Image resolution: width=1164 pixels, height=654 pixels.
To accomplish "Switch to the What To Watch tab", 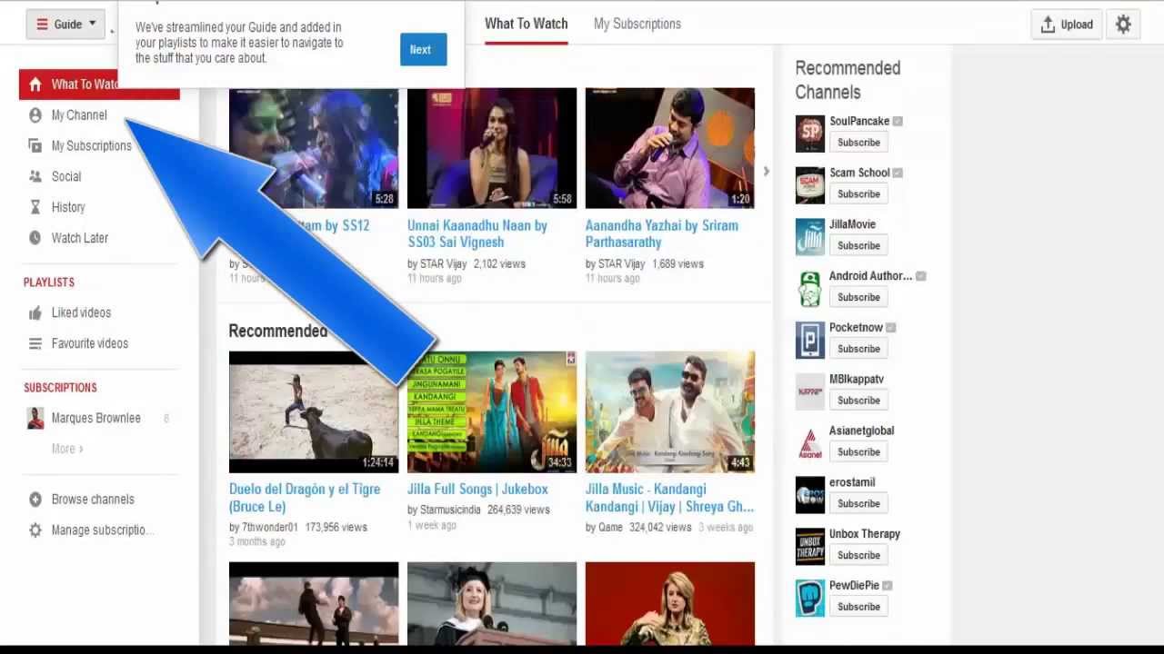I will 526,24.
